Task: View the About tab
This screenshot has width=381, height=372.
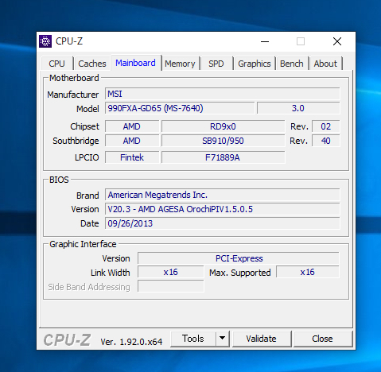Action: [x=325, y=64]
